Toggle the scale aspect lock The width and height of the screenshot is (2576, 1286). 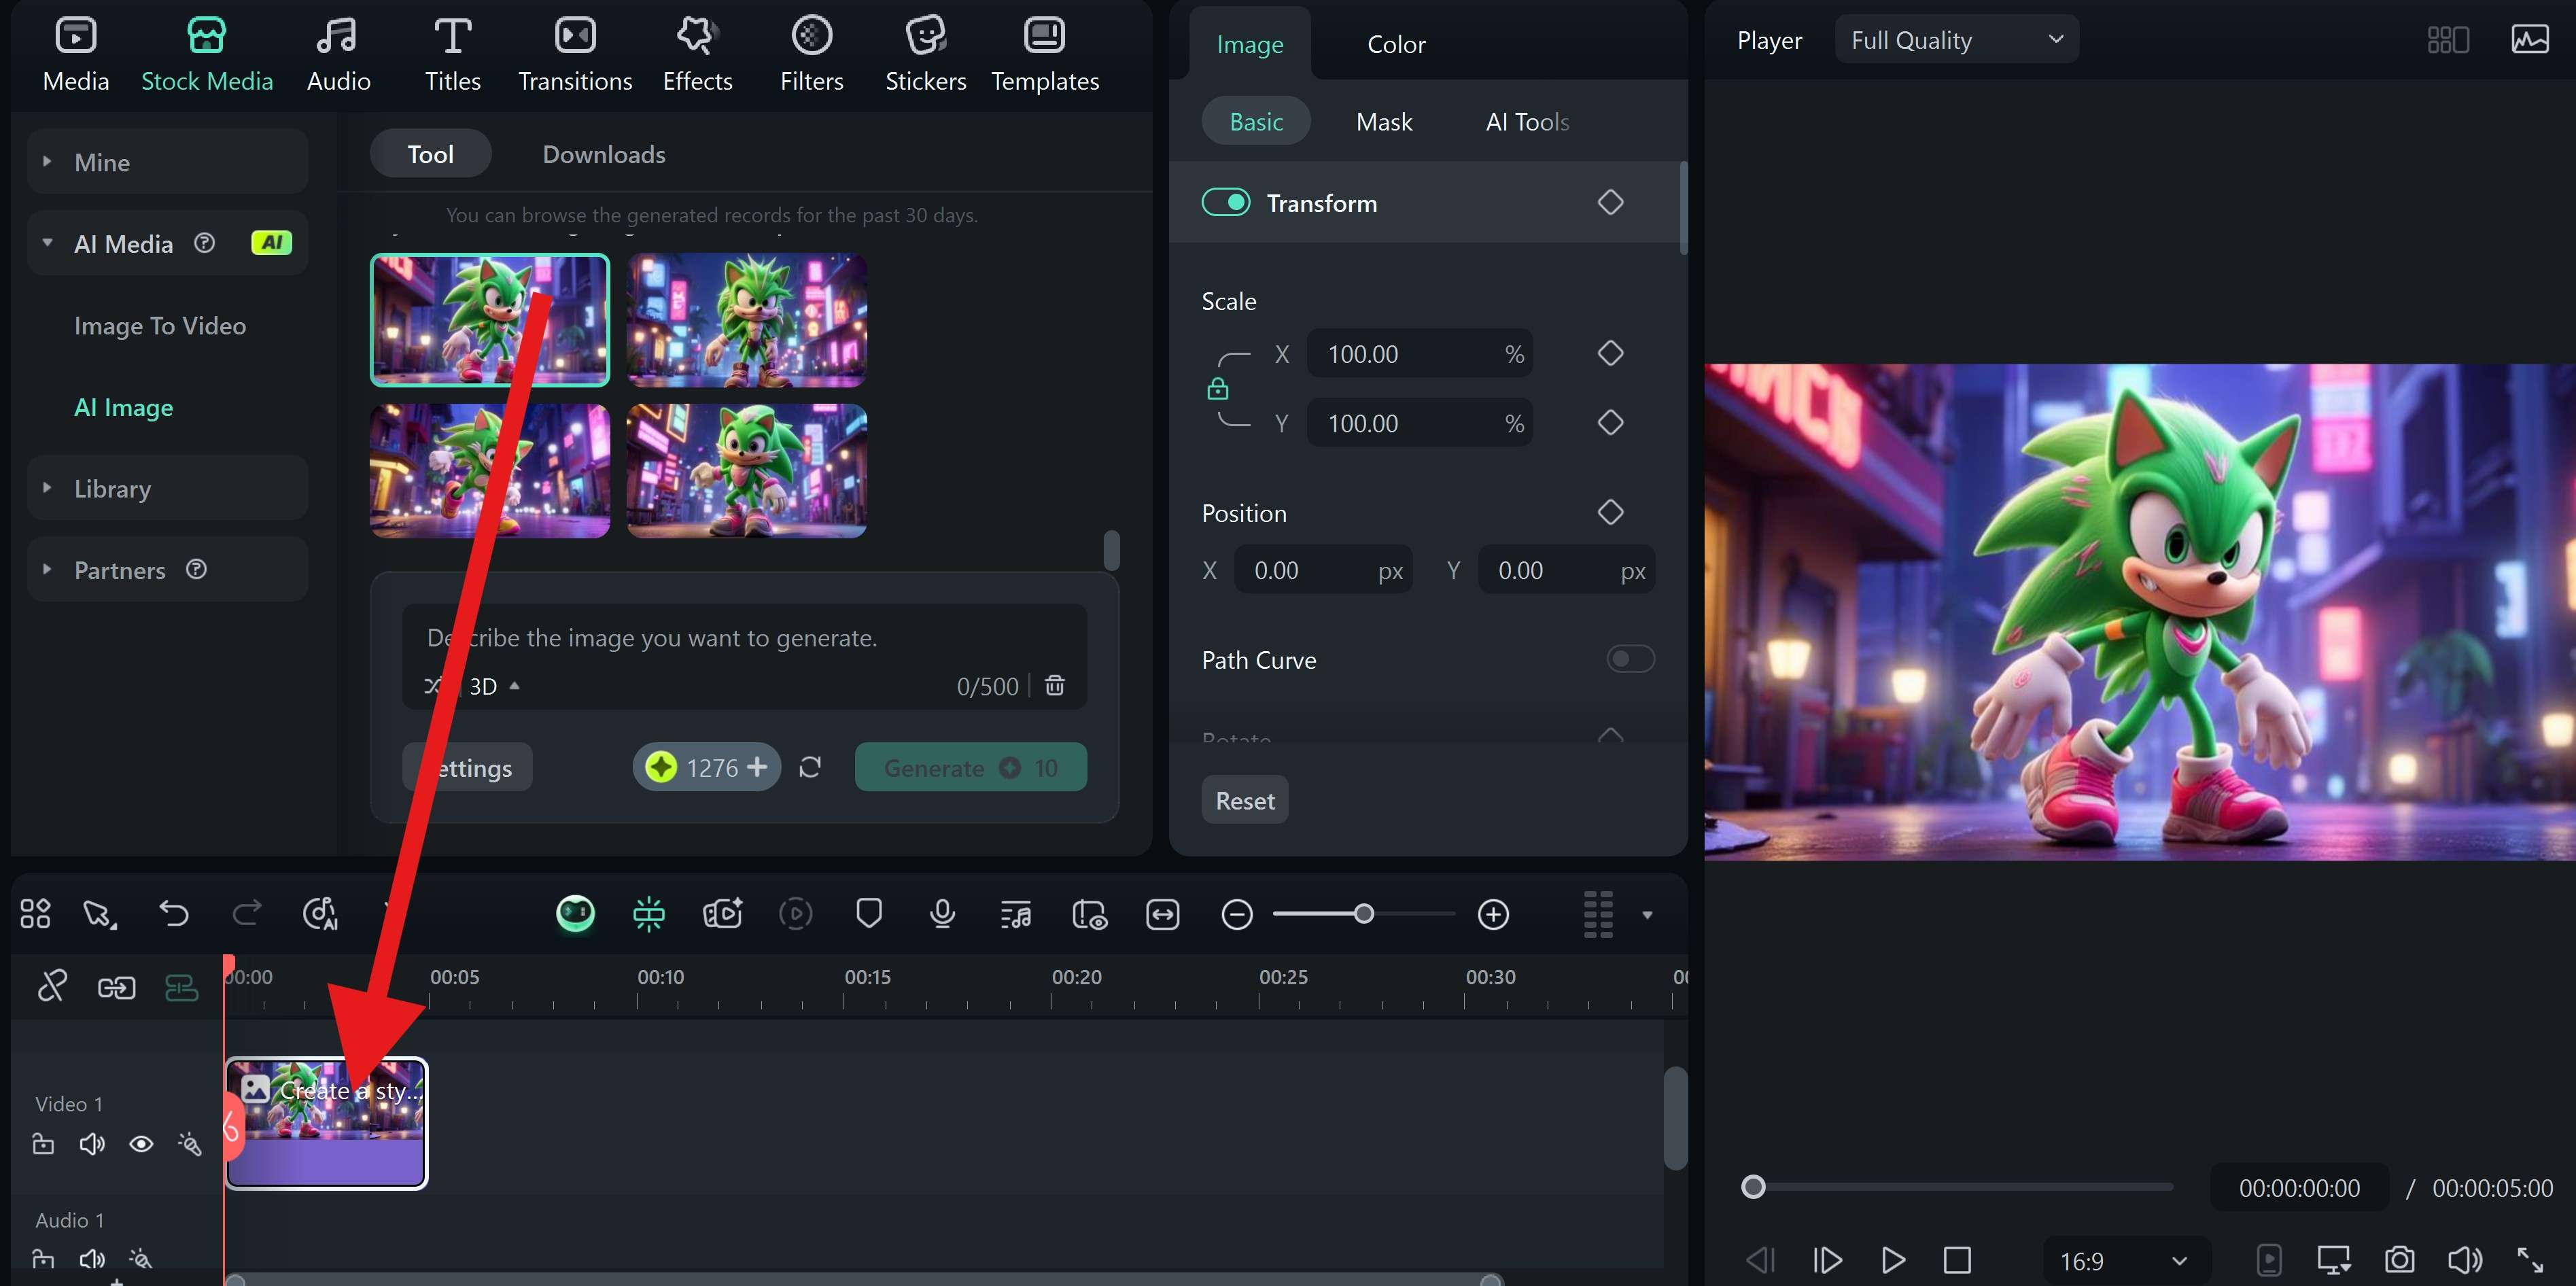[x=1217, y=389]
